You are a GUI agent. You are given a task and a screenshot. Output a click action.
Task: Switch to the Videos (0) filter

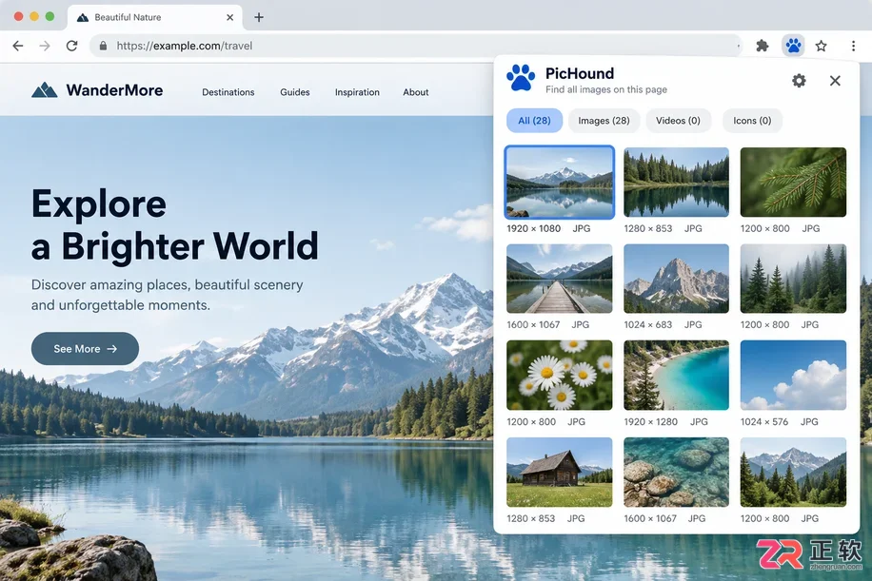click(678, 121)
